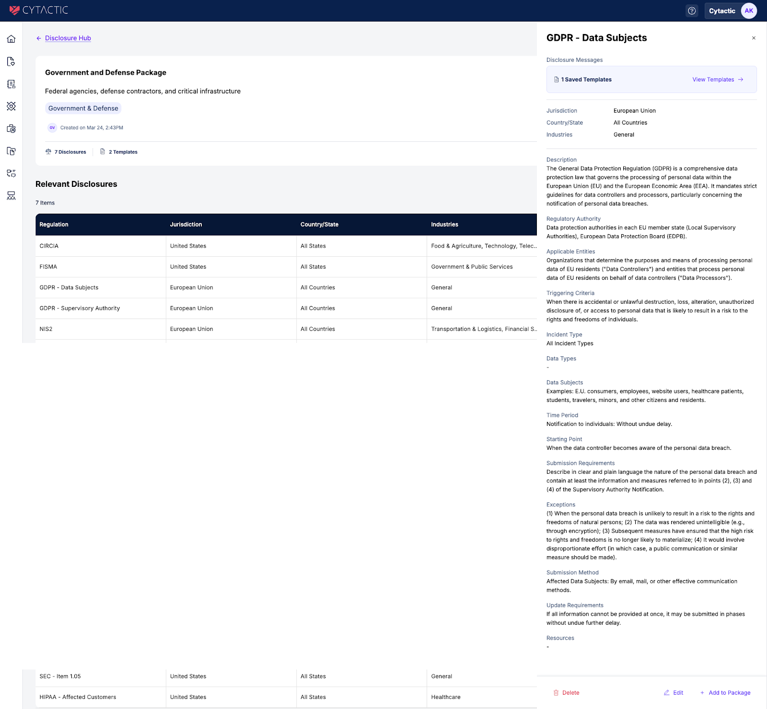Sort by Jurisdiction column header
The height and width of the screenshot is (709, 767).
click(x=186, y=224)
